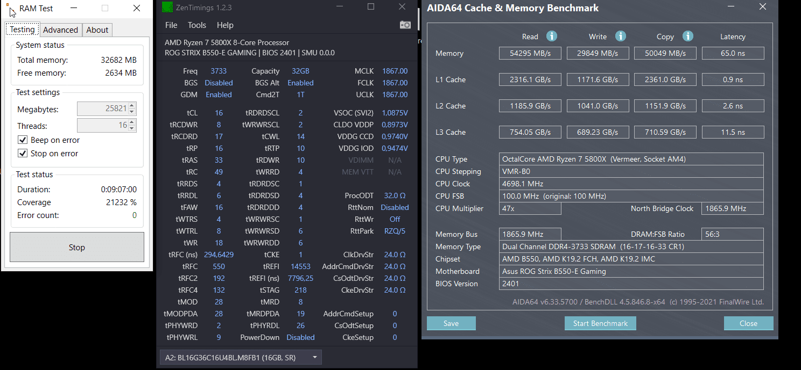Close the RAM Test window
Image resolution: width=801 pixels, height=370 pixels.
pyautogui.click(x=137, y=8)
